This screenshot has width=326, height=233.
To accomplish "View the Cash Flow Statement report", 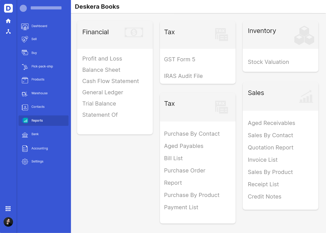I will pyautogui.click(x=111, y=81).
